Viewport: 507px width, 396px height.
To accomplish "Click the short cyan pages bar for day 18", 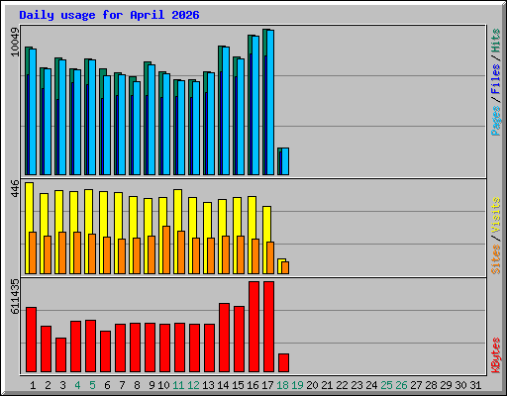I will coord(285,161).
